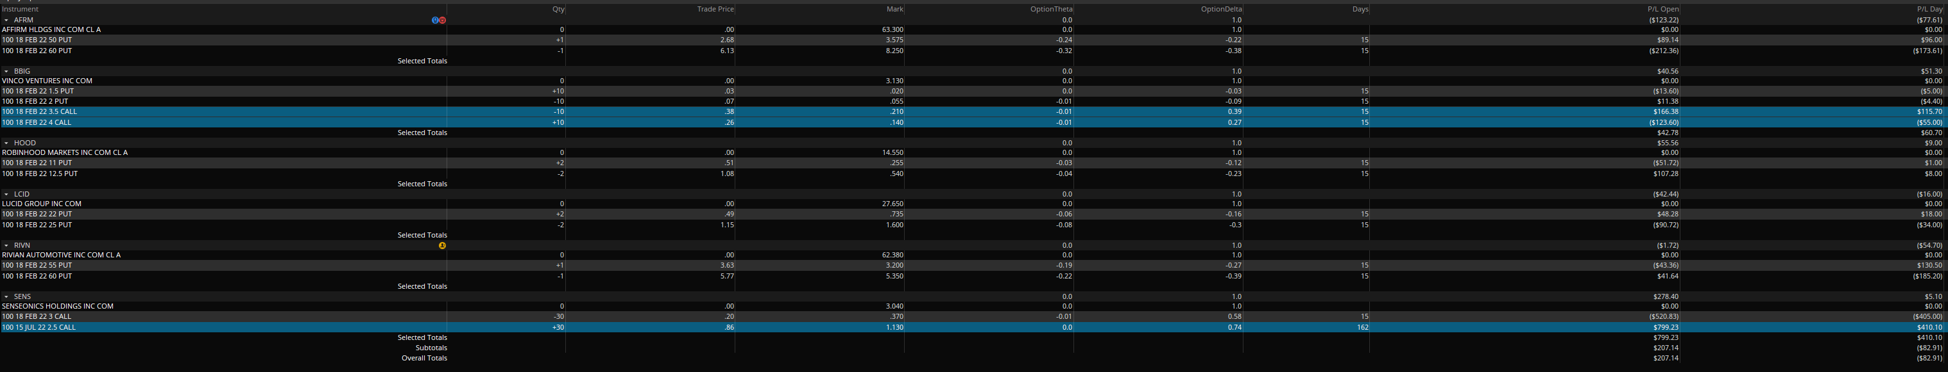Click the $166.38 P/L Open value
Screen dimensions: 1948x372
(x=1666, y=111)
